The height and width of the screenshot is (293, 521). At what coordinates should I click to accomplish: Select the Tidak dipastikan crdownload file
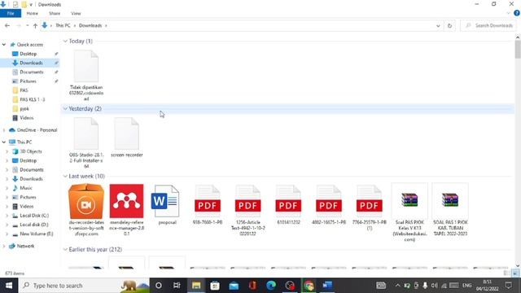(86, 76)
